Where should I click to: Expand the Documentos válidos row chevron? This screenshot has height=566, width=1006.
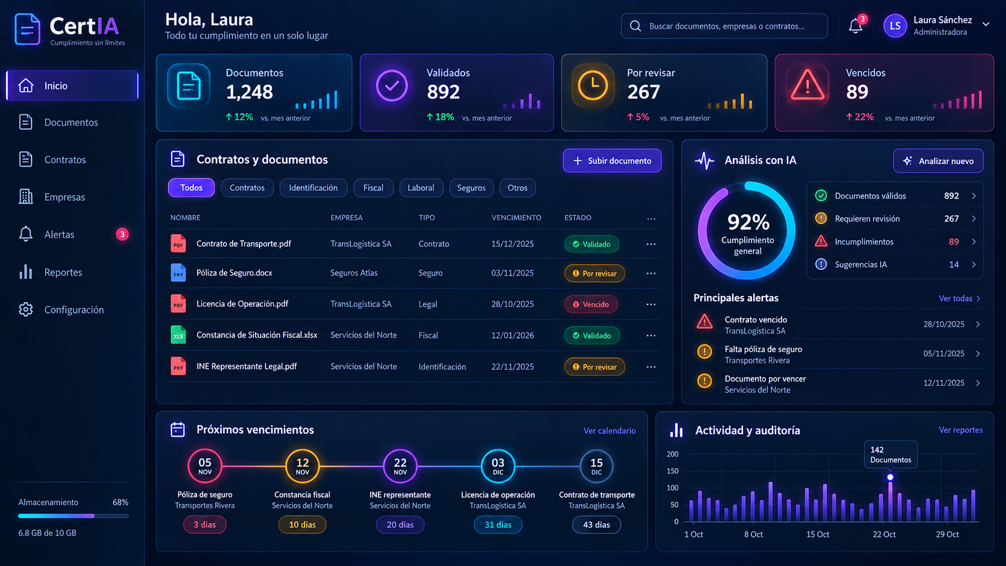974,195
